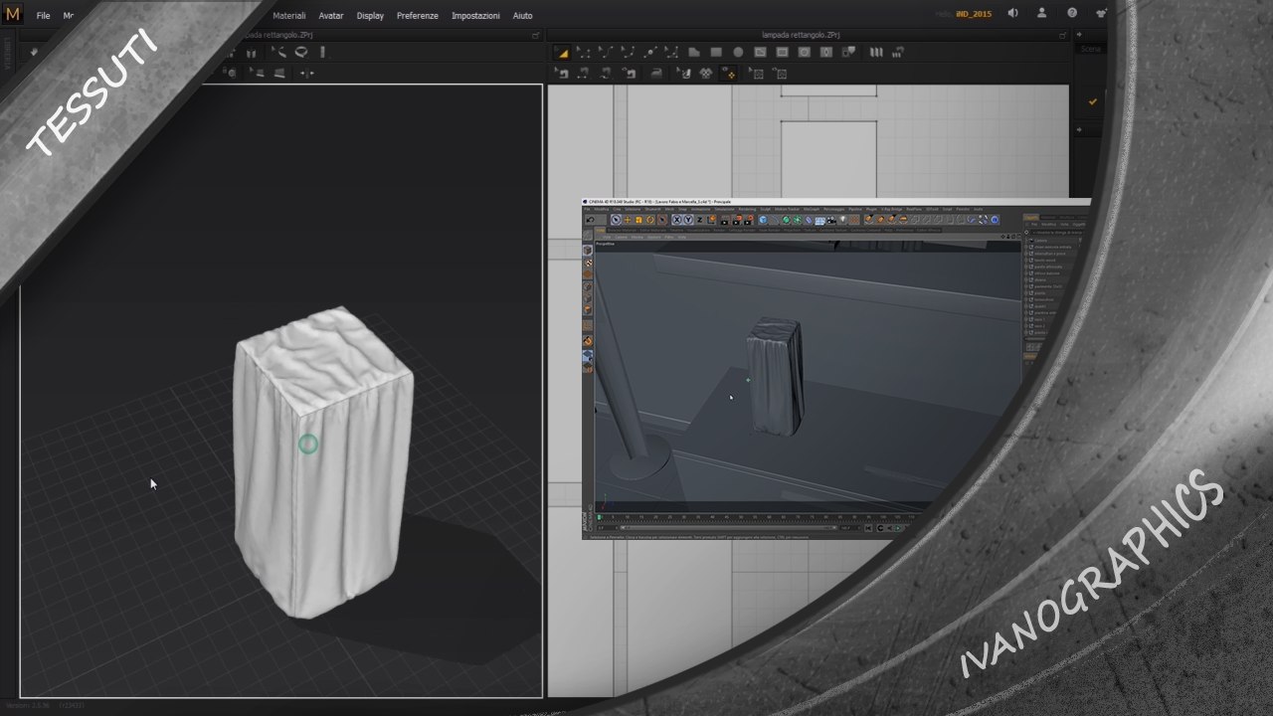Image resolution: width=1273 pixels, height=716 pixels.
Task: Switch to the Scena tab
Action: coord(1091,49)
